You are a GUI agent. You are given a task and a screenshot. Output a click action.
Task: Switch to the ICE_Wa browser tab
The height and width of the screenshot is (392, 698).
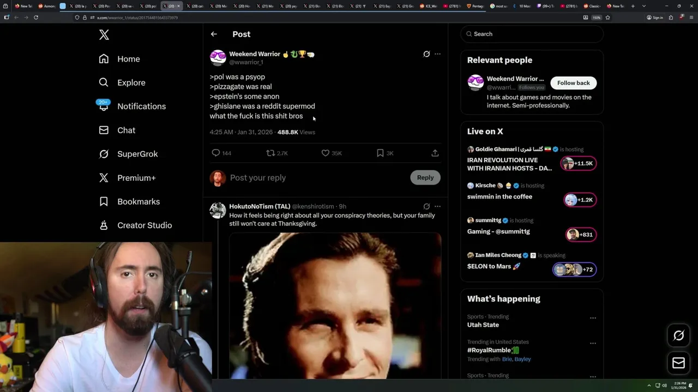tap(429, 6)
